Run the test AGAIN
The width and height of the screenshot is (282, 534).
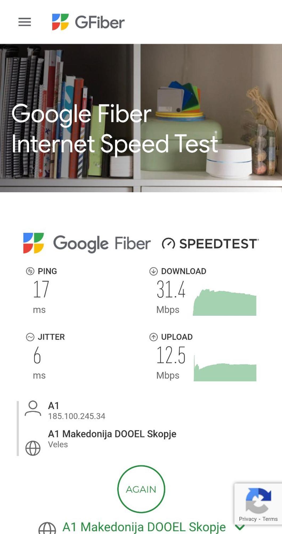(x=141, y=489)
